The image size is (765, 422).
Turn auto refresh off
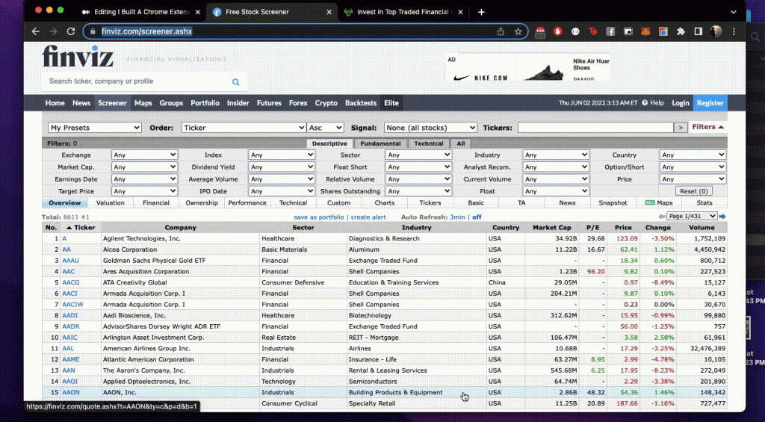pyautogui.click(x=477, y=217)
